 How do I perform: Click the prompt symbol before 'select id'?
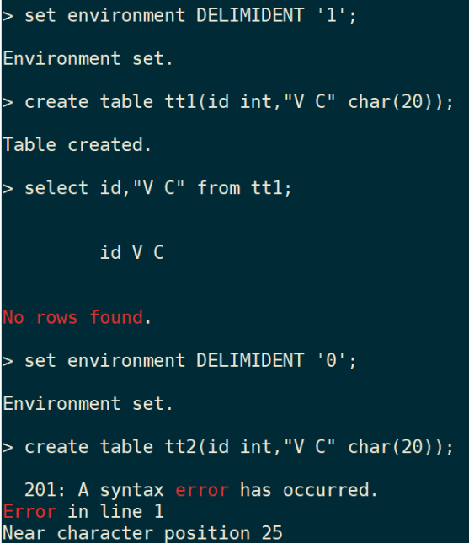(x=8, y=189)
